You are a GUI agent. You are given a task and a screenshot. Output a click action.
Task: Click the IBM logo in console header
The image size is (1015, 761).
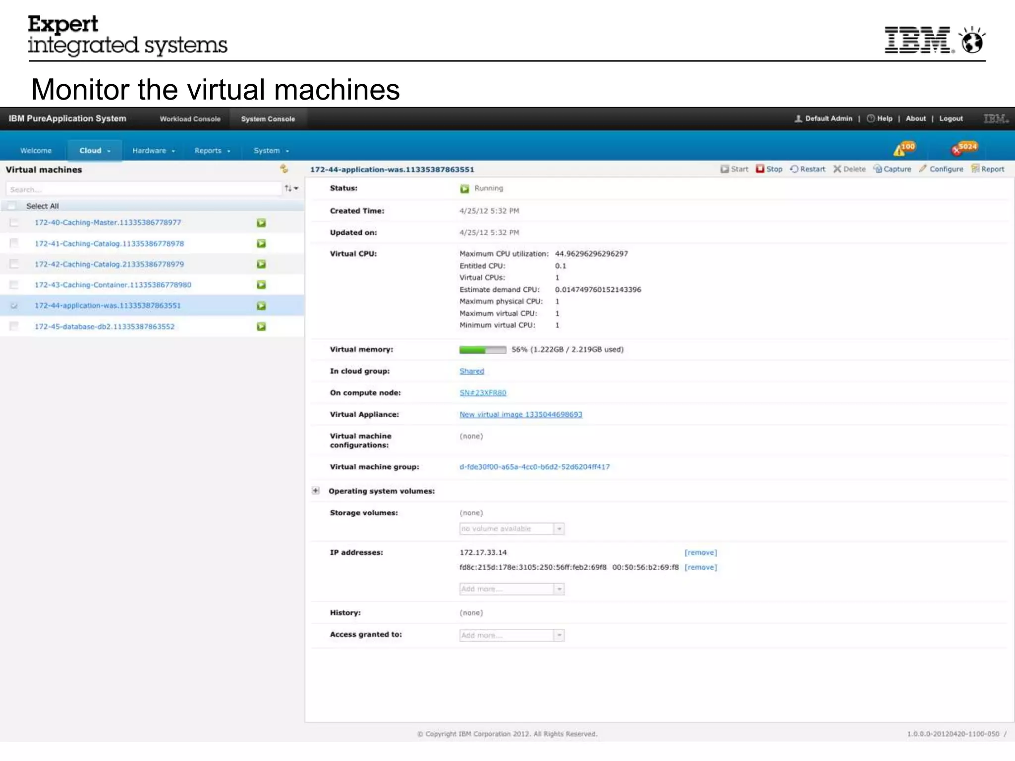pyautogui.click(x=995, y=119)
